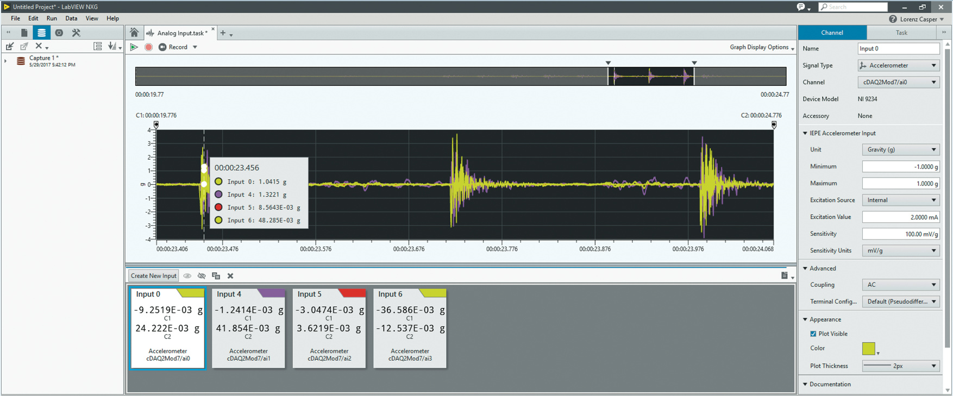Expand the Capture 1 tree item
This screenshot has width=953, height=396.
click(5, 61)
